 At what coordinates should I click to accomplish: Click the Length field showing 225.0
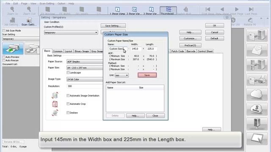tap(152, 49)
